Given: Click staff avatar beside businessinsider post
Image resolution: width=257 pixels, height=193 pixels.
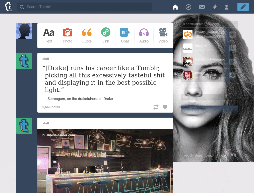Looking at the screenshot, I should [24, 126].
